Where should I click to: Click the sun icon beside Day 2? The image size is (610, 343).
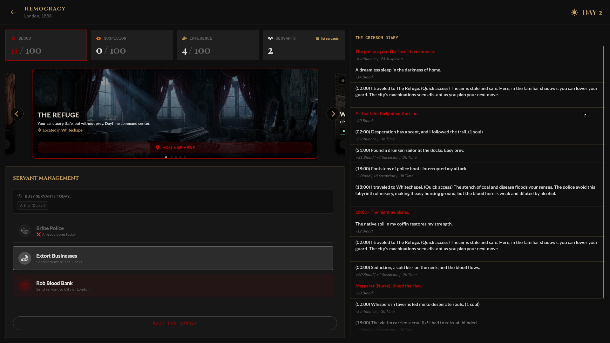click(574, 12)
